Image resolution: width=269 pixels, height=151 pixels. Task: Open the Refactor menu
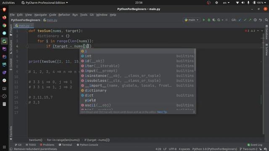coord(64,15)
